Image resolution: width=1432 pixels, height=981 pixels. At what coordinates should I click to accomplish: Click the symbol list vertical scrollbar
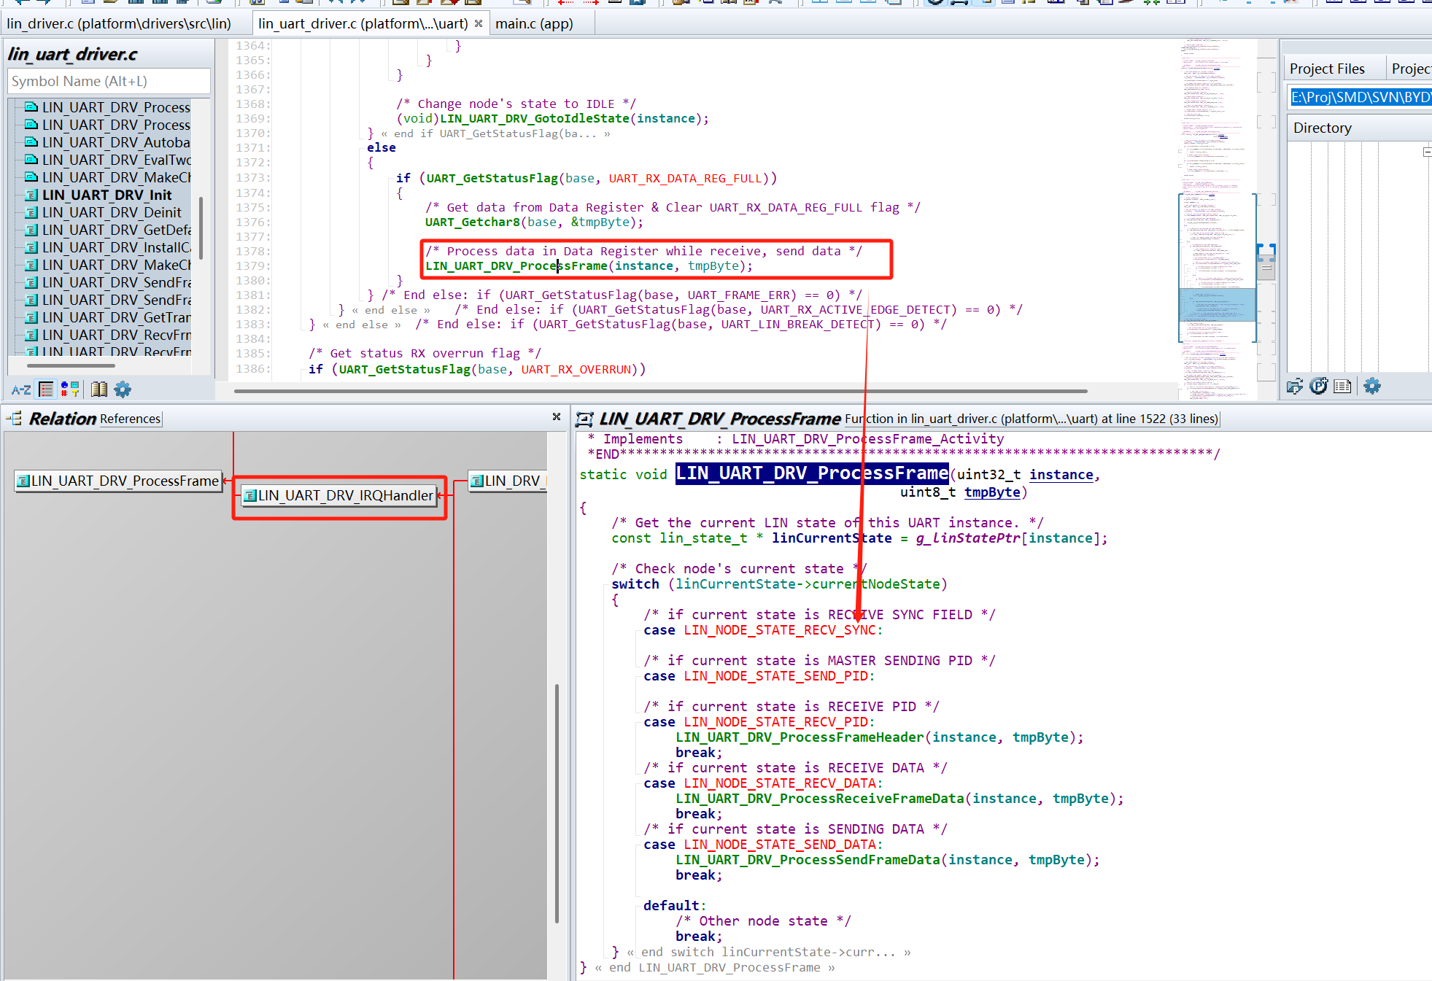201,228
